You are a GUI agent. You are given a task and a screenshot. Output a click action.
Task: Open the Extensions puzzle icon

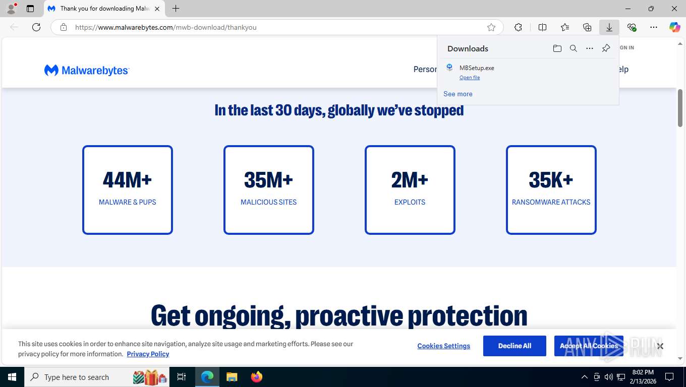point(518,27)
